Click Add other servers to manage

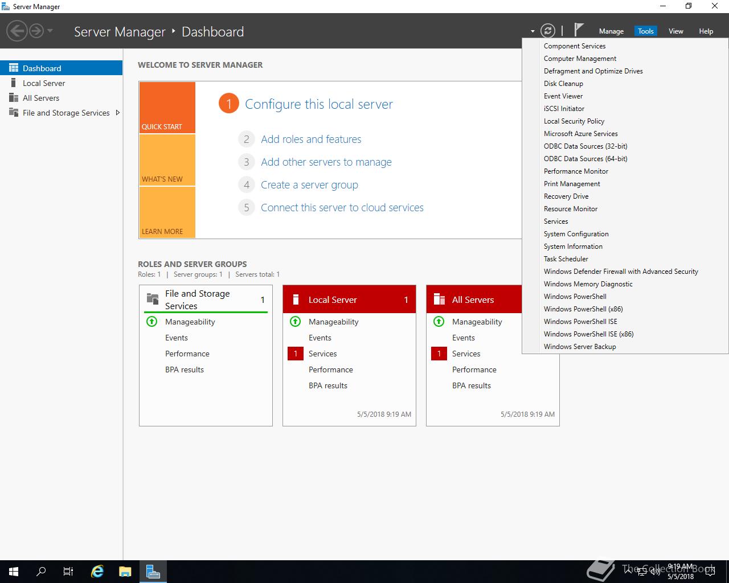(x=326, y=162)
